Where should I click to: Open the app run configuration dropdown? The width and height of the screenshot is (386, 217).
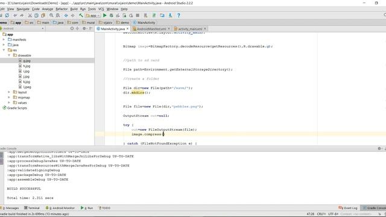[92, 15]
